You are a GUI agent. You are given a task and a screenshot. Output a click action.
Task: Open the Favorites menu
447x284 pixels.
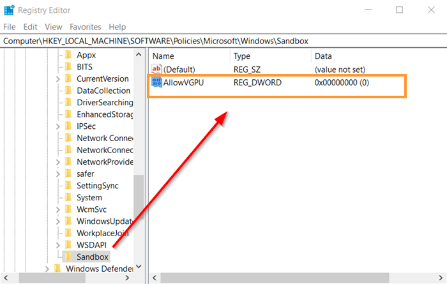85,27
